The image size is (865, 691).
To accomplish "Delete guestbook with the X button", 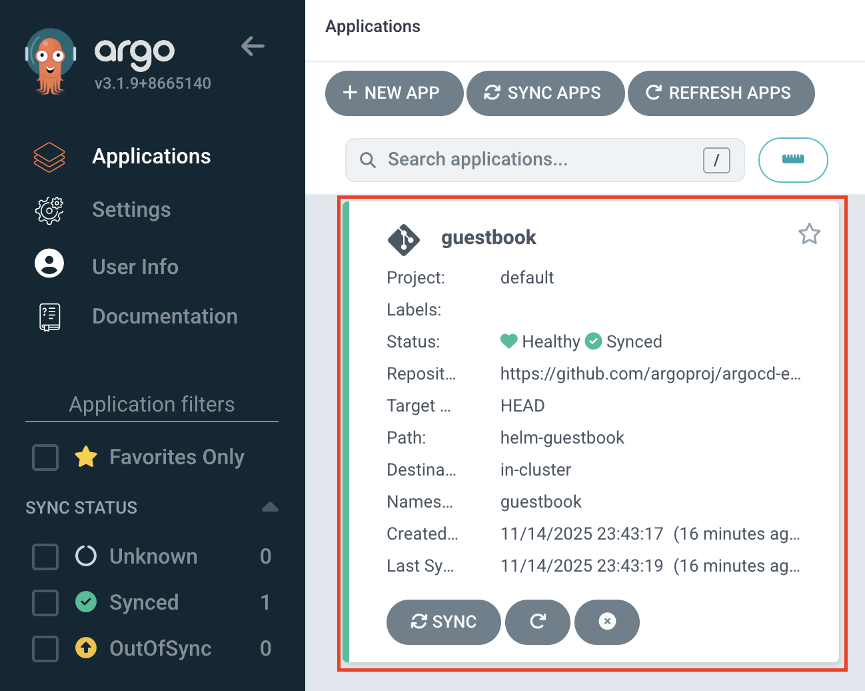I will point(607,622).
